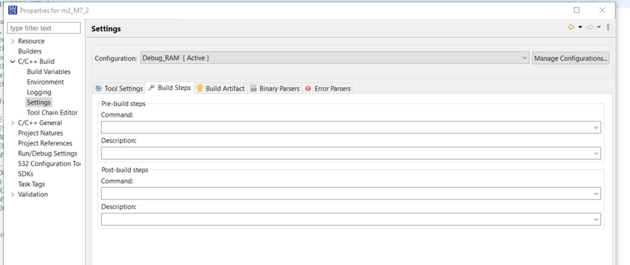The image size is (630, 265).
Task: Click the S32 app icon in title bar
Action: [12, 10]
